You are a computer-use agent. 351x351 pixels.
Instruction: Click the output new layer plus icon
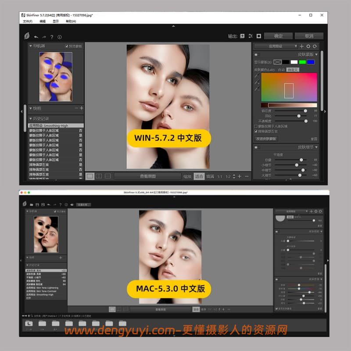(242, 36)
